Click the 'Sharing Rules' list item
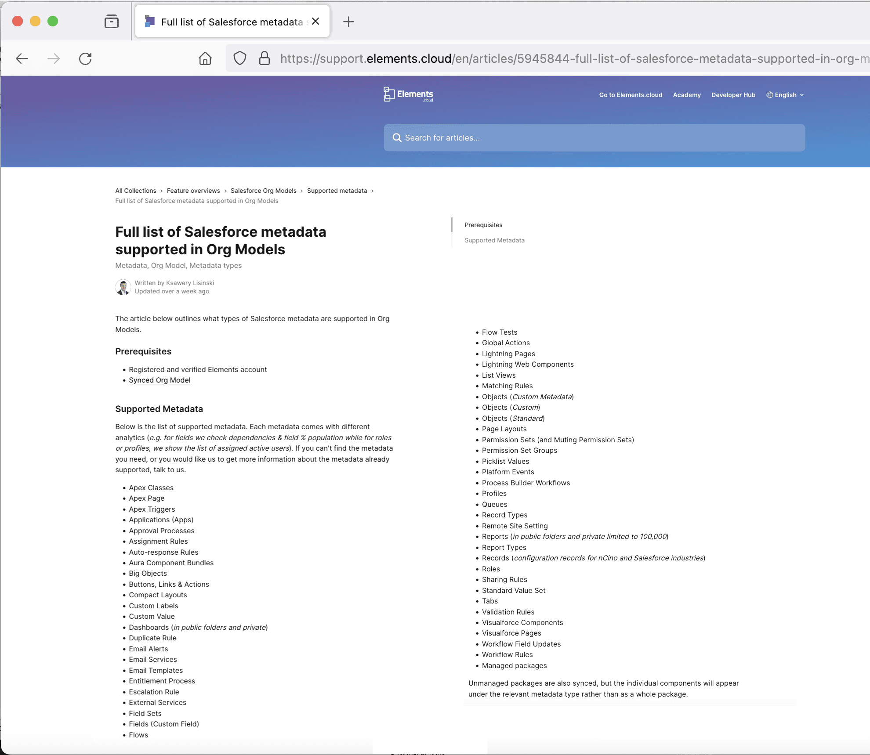The image size is (870, 755). coord(504,579)
